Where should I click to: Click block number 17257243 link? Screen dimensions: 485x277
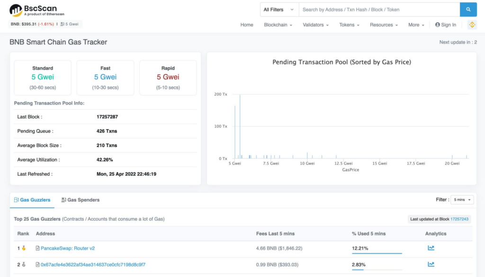click(459, 219)
